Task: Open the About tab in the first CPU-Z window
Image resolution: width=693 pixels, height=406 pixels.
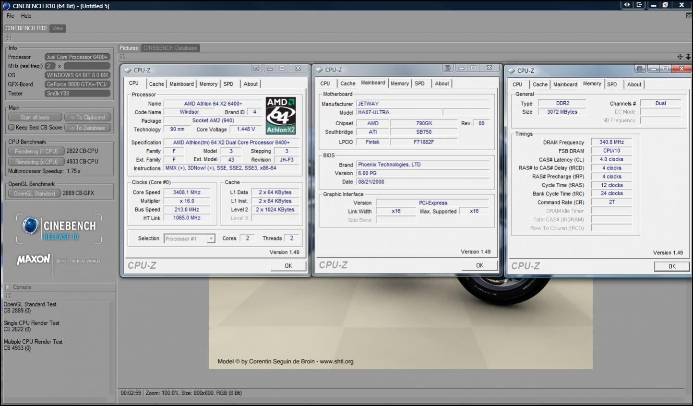Action: pos(251,84)
